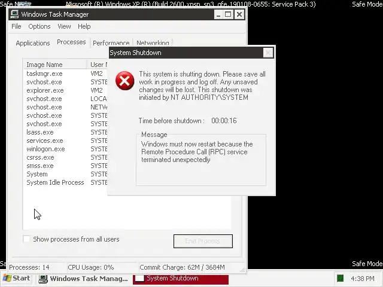
Task: Select the winlogon.exe process row
Action: 66,149
